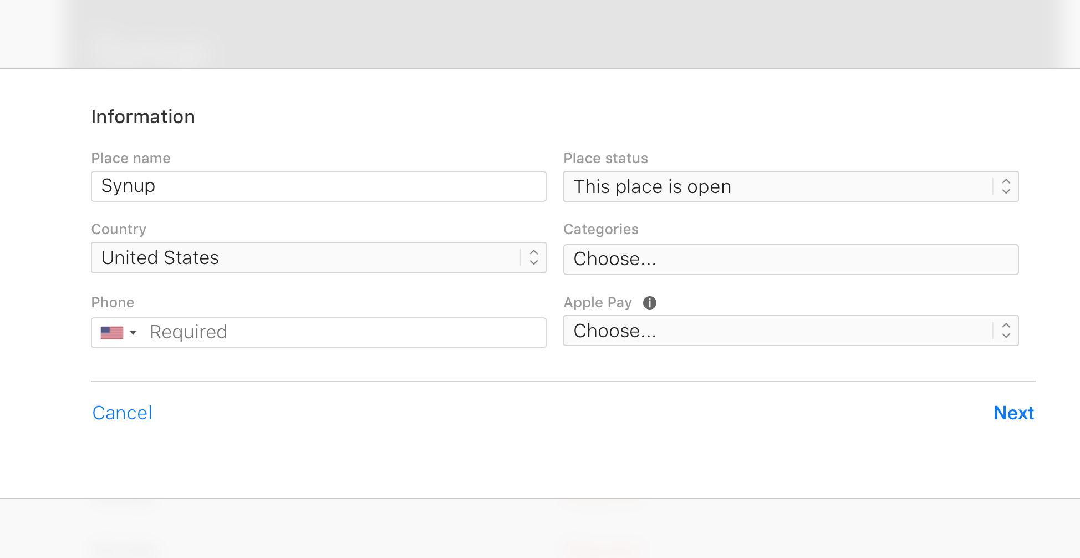The height and width of the screenshot is (558, 1080).
Task: Click the Cancel link
Action: pos(122,413)
